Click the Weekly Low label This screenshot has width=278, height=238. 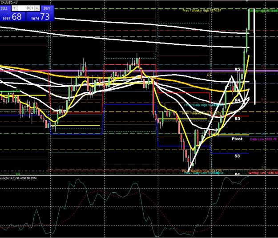click(263, 173)
